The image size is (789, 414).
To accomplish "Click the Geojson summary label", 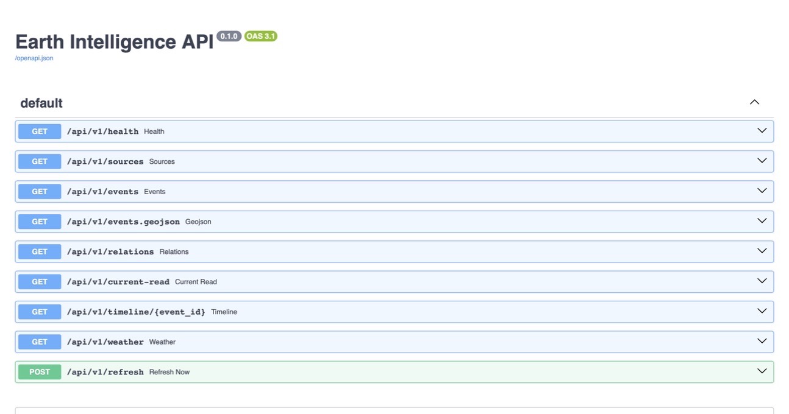I will tap(198, 222).
